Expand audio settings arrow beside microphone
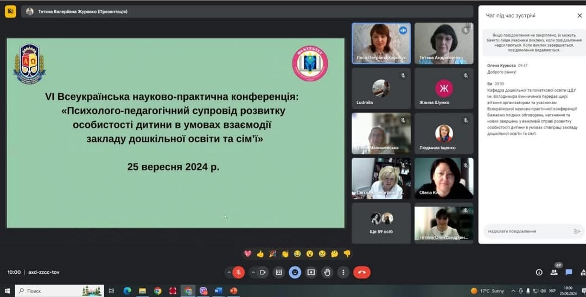586x297 pixels. tap(228, 272)
